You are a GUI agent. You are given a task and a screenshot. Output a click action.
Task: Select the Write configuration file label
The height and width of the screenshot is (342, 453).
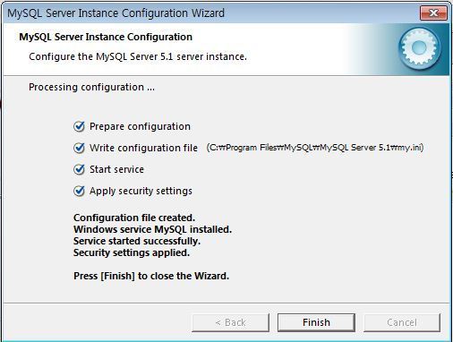point(143,148)
